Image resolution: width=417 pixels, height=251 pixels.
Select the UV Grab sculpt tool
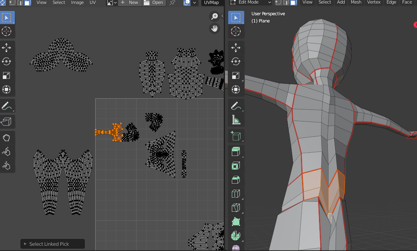pyautogui.click(x=7, y=138)
